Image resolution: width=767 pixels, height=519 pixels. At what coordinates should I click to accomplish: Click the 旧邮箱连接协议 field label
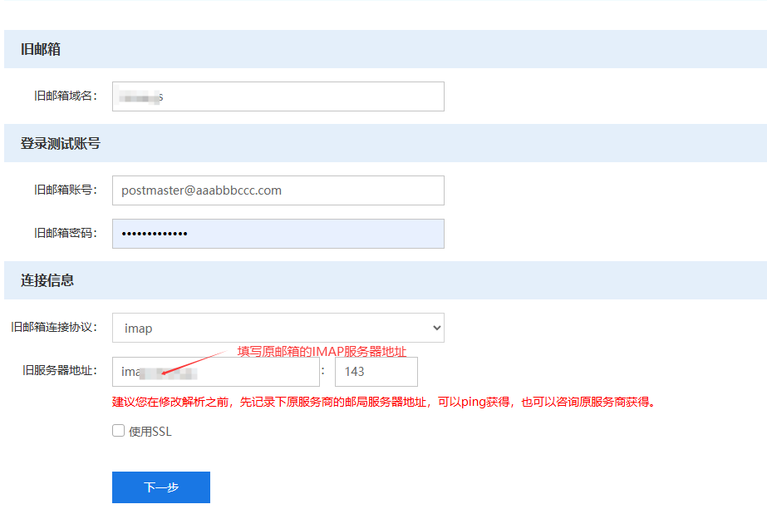coord(54,328)
